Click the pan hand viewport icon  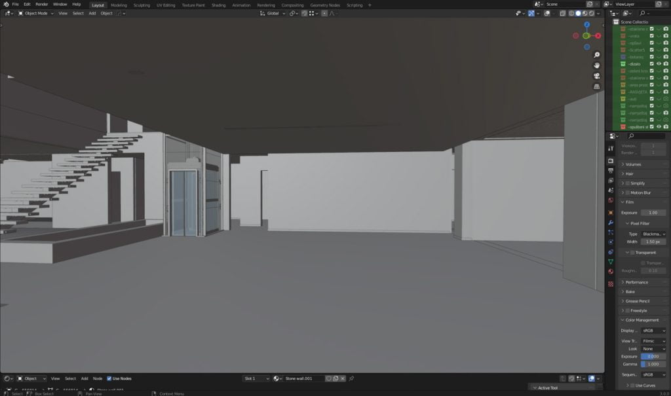[x=597, y=65]
